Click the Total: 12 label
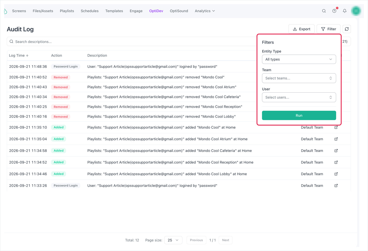 click(132, 240)
